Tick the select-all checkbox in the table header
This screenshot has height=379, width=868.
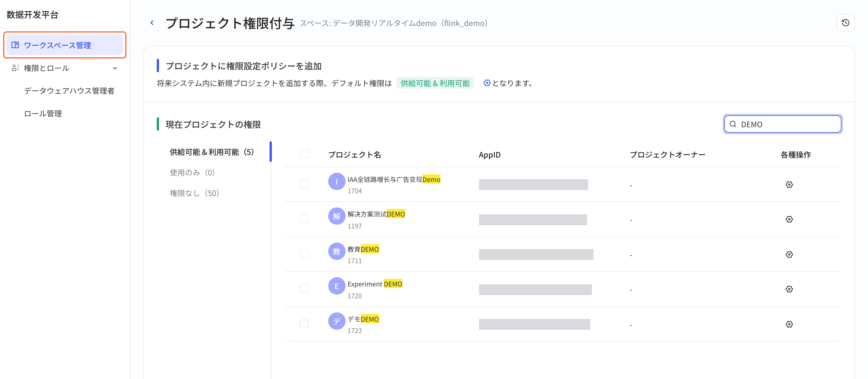coord(304,154)
